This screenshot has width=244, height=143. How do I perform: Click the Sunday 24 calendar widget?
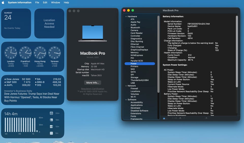(16, 23)
